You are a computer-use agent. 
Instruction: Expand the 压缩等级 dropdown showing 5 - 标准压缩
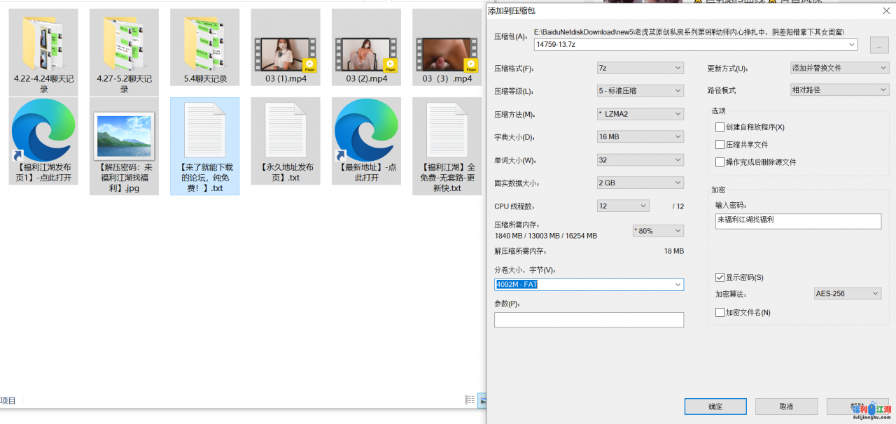click(x=640, y=91)
